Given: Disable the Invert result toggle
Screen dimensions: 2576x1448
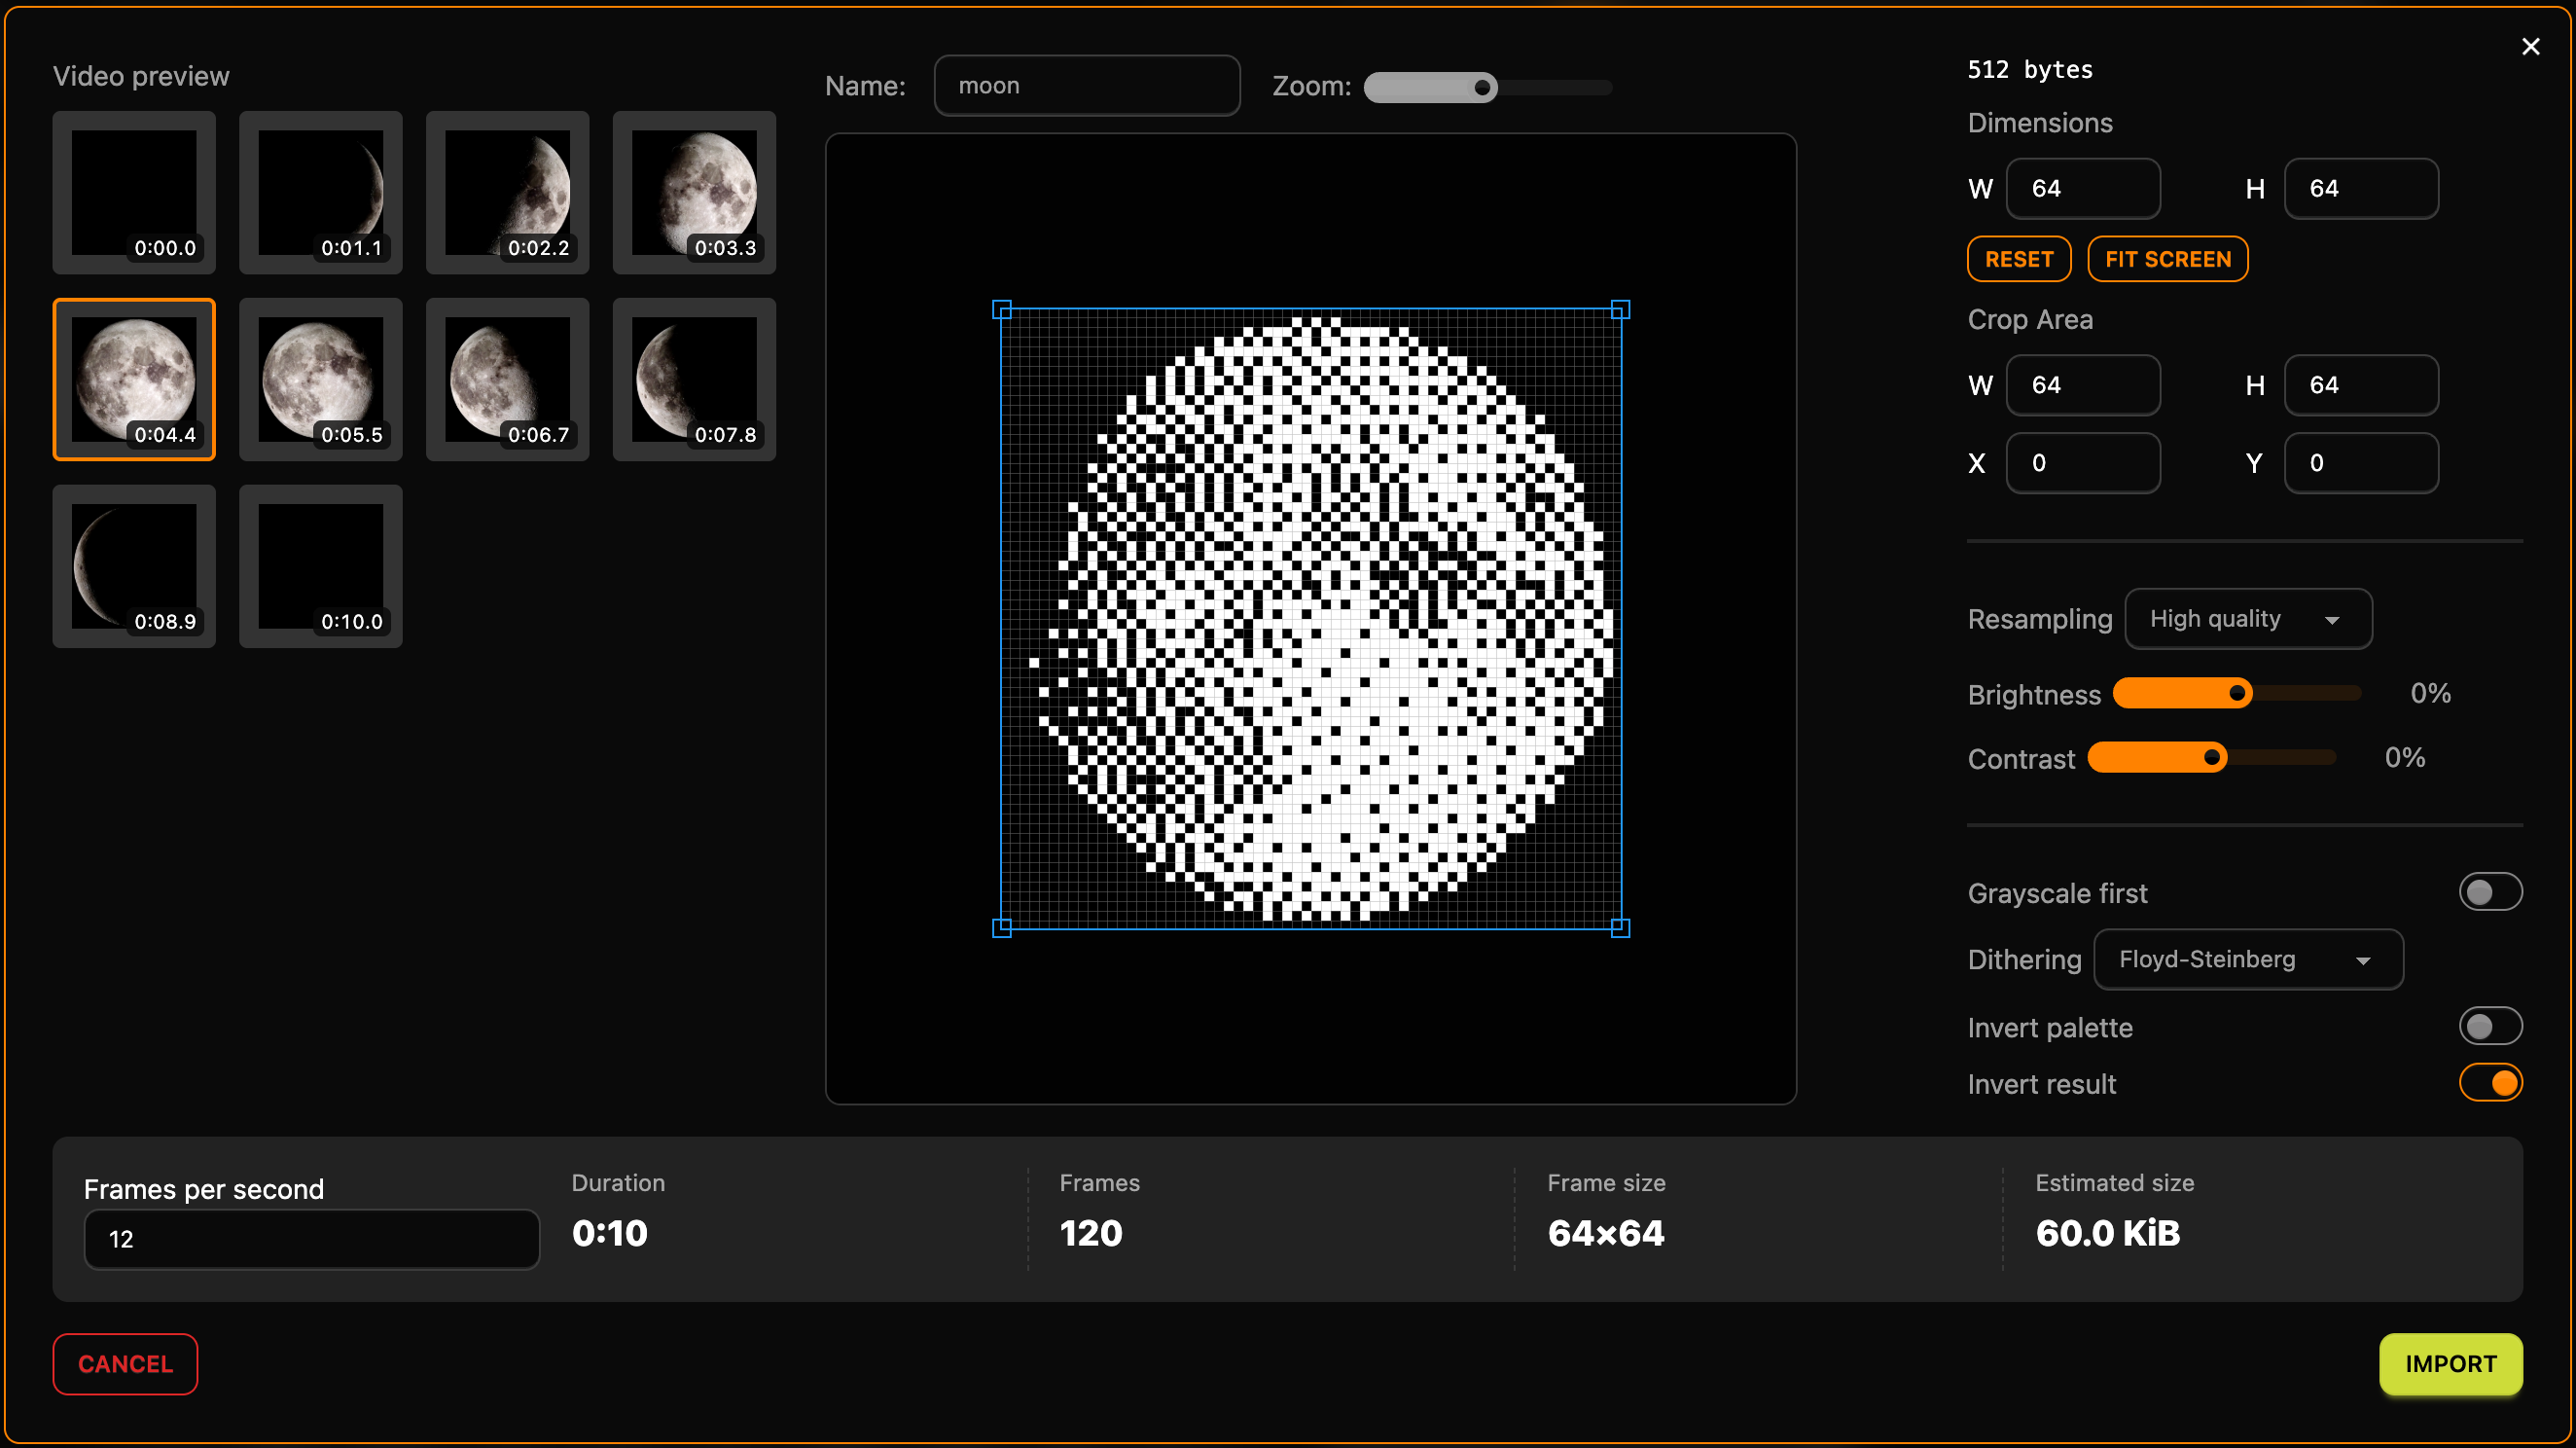Looking at the screenshot, I should click(2490, 1083).
